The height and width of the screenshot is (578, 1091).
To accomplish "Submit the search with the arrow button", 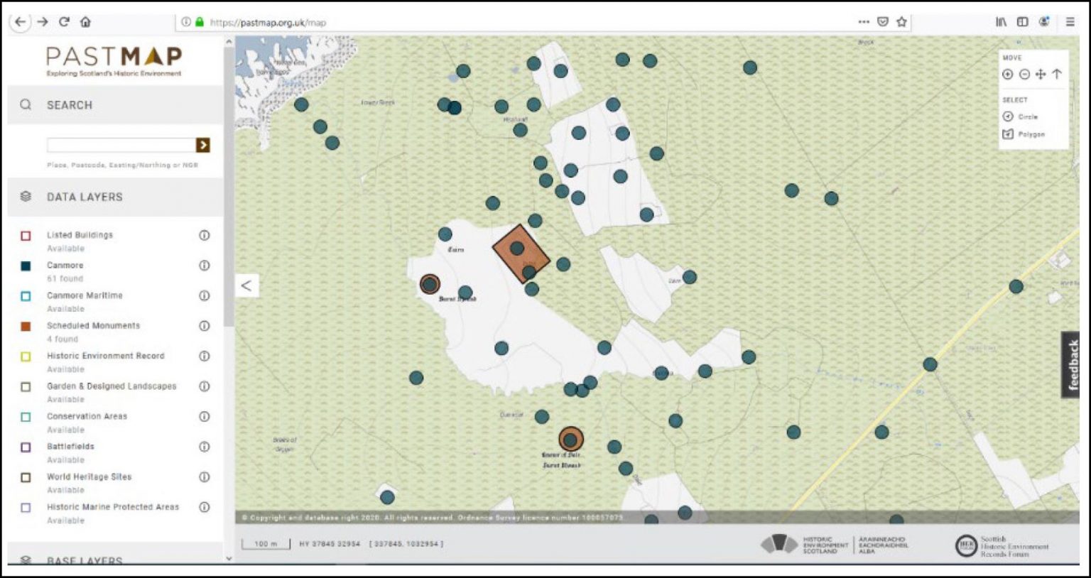I will [204, 145].
